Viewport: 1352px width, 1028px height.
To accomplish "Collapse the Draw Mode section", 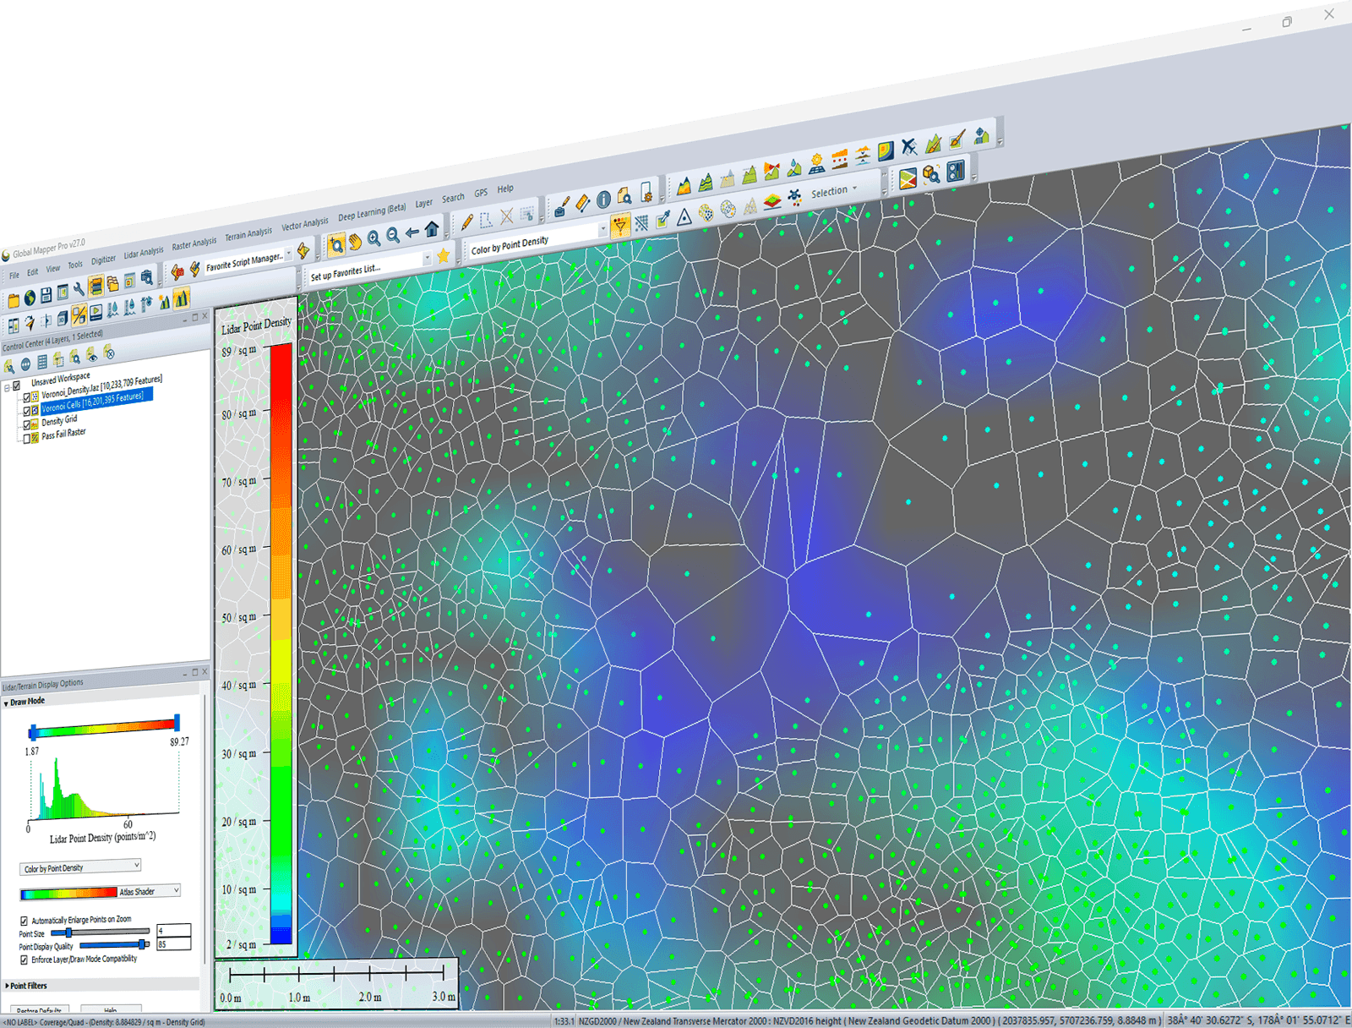I will click(x=6, y=703).
